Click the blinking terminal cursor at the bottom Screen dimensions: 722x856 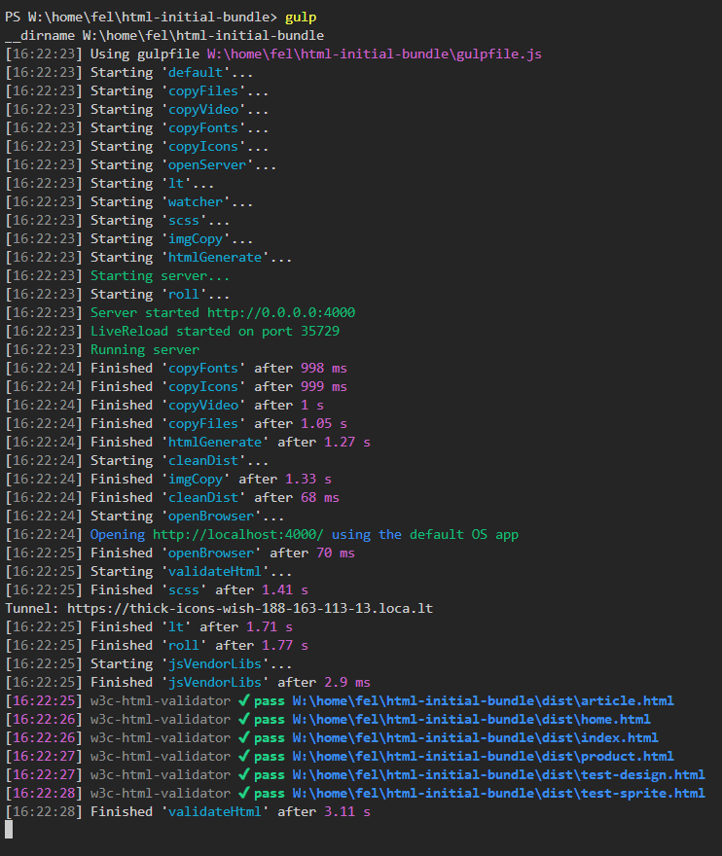pos(9,830)
